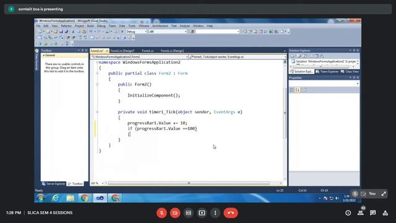396x223 pixels.
Task: Switch to the Form2.cs [Design] tab
Action: (x=123, y=51)
